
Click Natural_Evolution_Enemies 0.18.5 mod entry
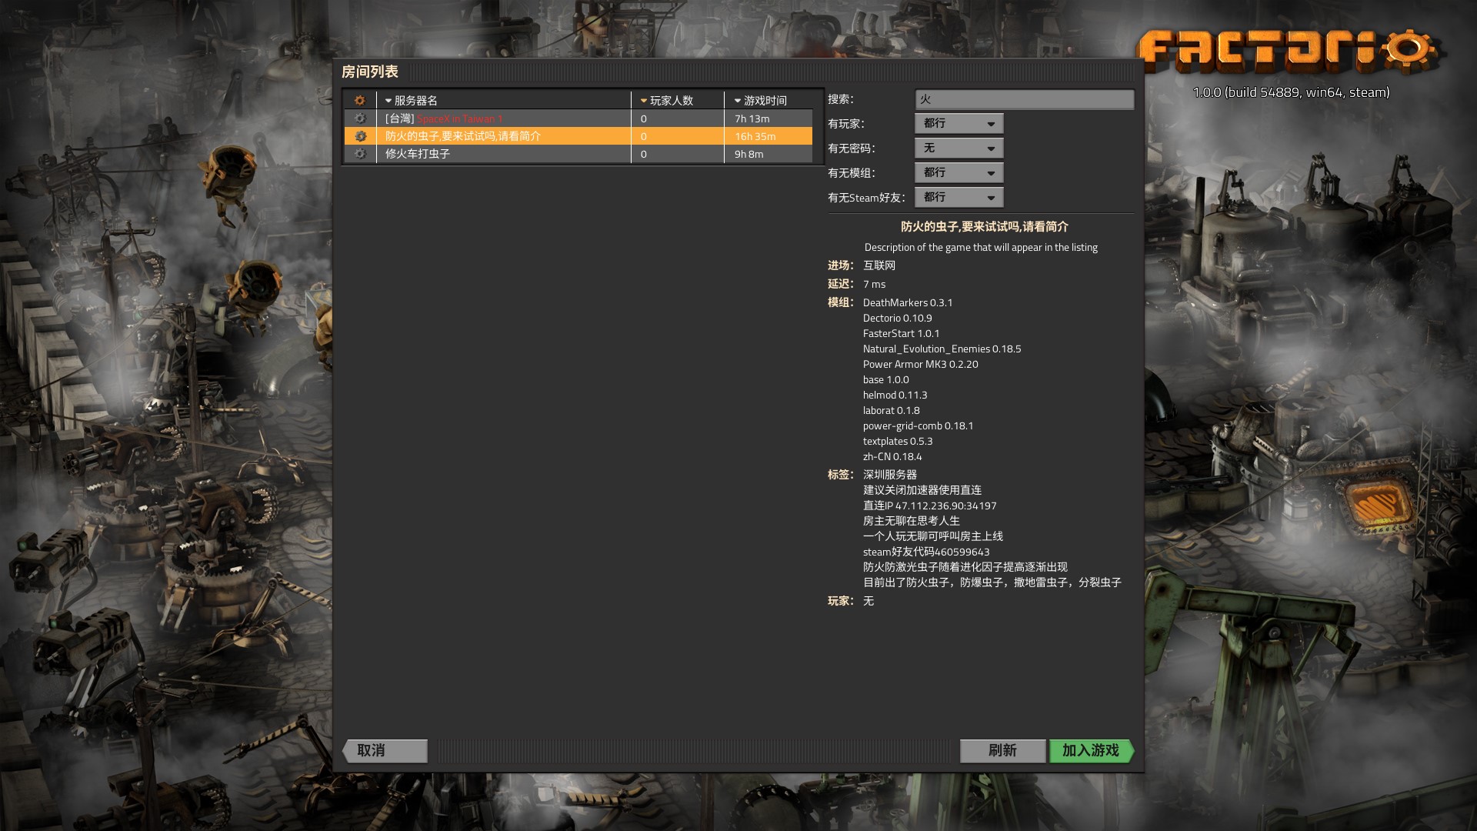[x=942, y=349]
